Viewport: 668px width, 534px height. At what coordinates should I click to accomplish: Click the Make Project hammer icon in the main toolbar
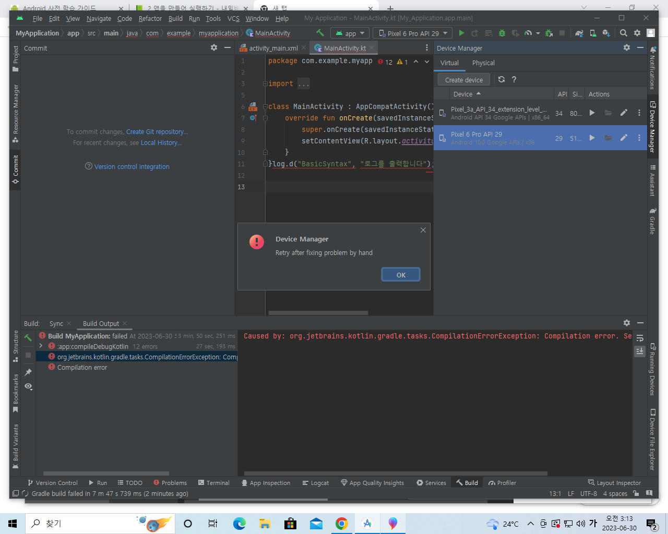pyautogui.click(x=320, y=33)
